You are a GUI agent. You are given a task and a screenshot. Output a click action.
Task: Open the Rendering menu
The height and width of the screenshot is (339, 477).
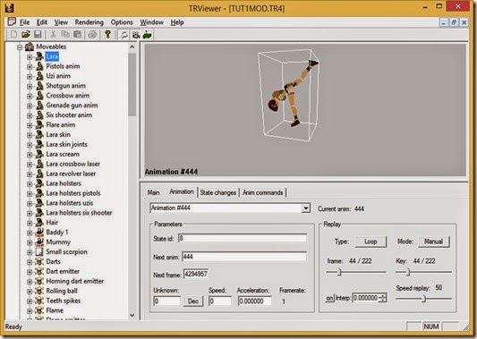point(89,22)
